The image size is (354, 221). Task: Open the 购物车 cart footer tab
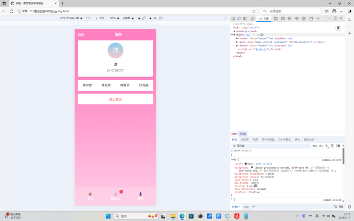click(115, 196)
